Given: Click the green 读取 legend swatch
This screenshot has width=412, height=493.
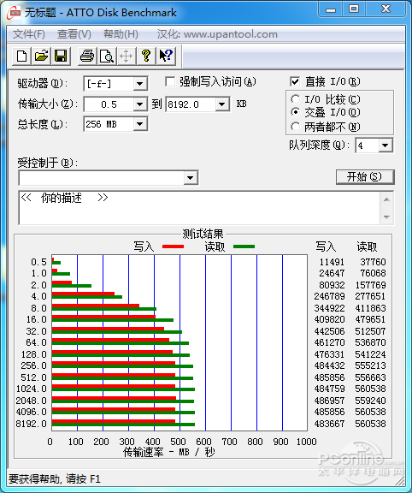Looking at the screenshot, I should (x=244, y=246).
